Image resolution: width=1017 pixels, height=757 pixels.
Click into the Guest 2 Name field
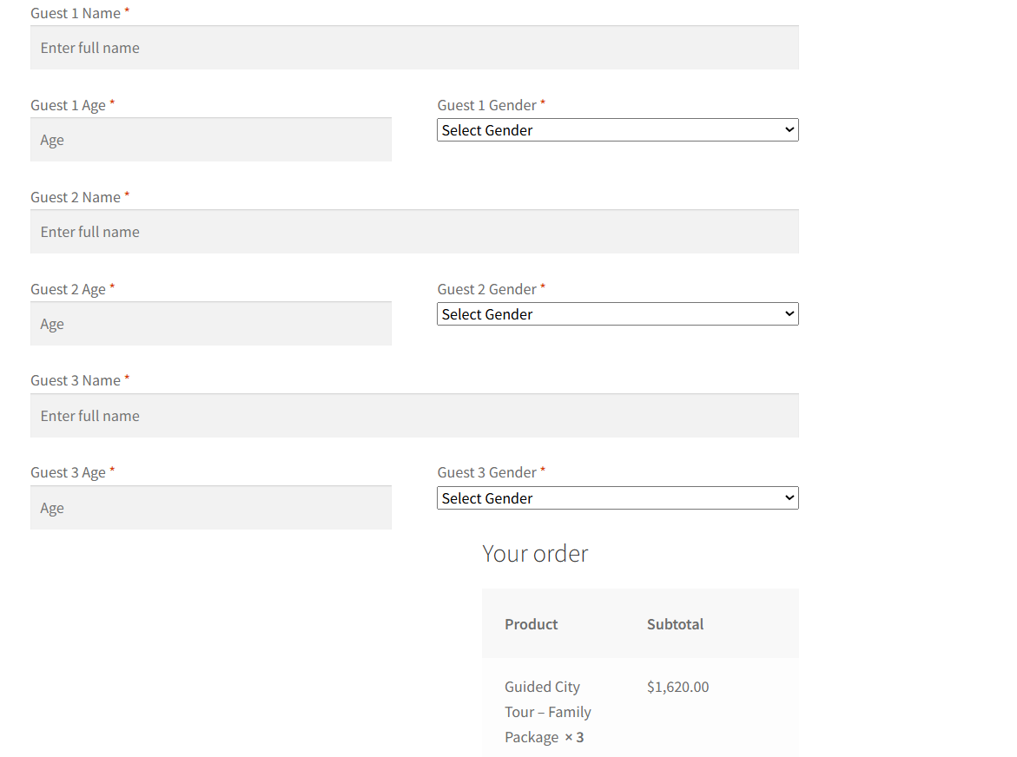tap(414, 232)
